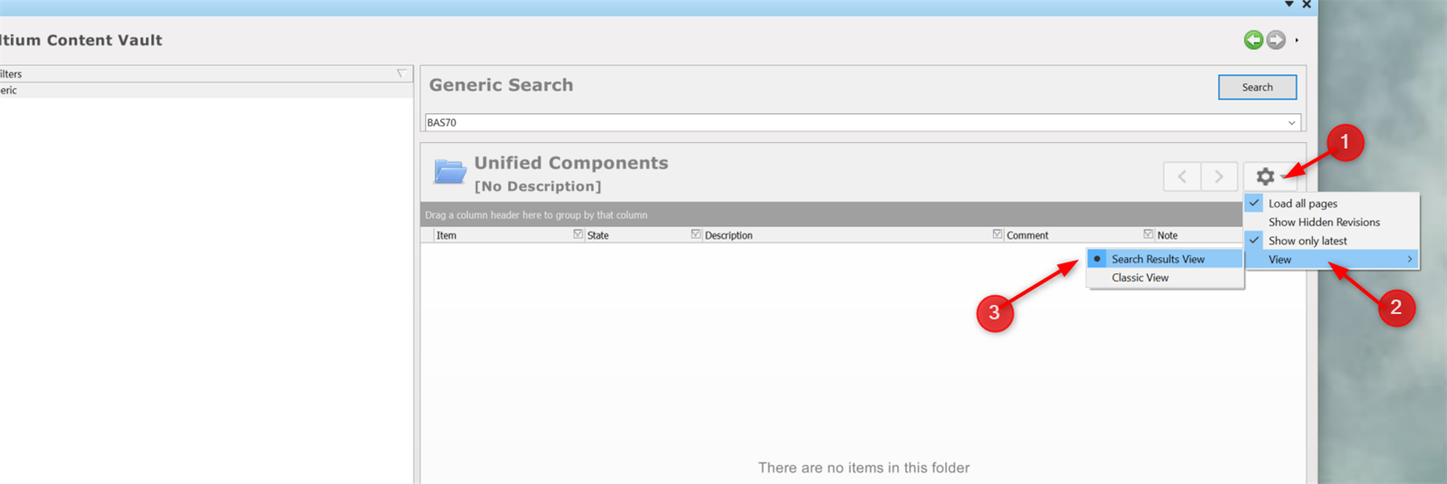Click the Unified Components folder icon
The image size is (1447, 484).
(x=449, y=171)
